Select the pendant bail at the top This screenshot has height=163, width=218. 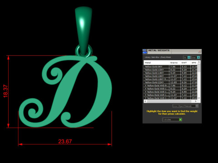(84, 30)
